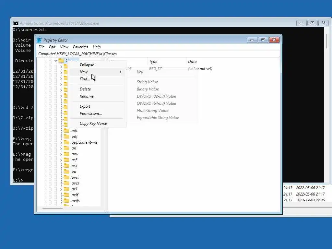Click the tree pane horizontal scrollbar thumb
This screenshot has height=249, width=332.
tap(52, 209)
